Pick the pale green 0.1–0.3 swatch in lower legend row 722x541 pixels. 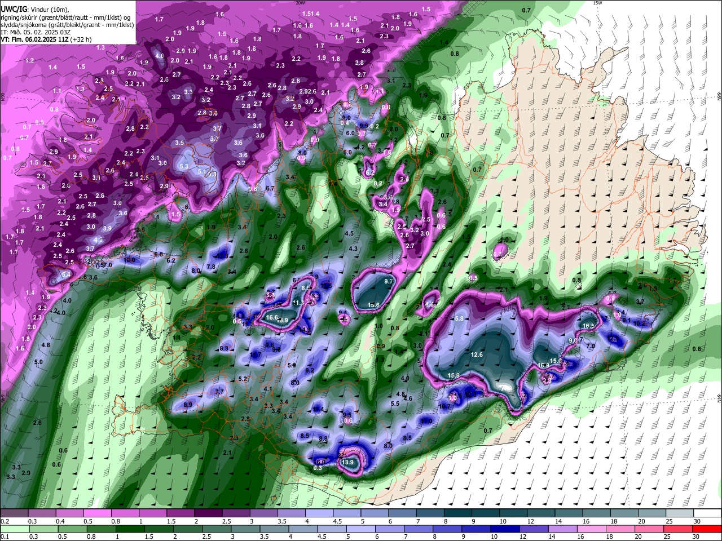pos(15,529)
